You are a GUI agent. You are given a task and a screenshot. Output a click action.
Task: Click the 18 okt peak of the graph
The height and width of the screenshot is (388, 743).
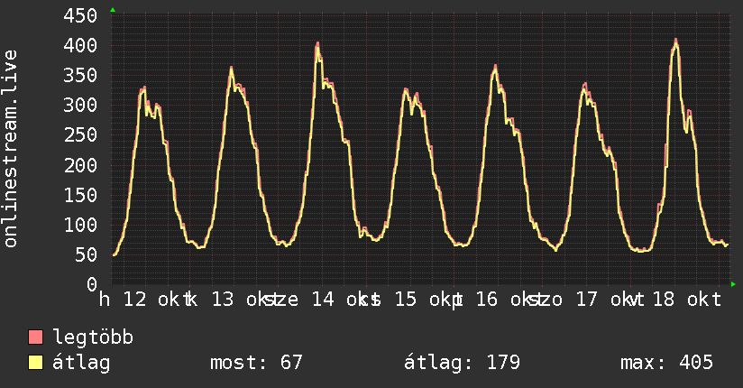coord(676,41)
